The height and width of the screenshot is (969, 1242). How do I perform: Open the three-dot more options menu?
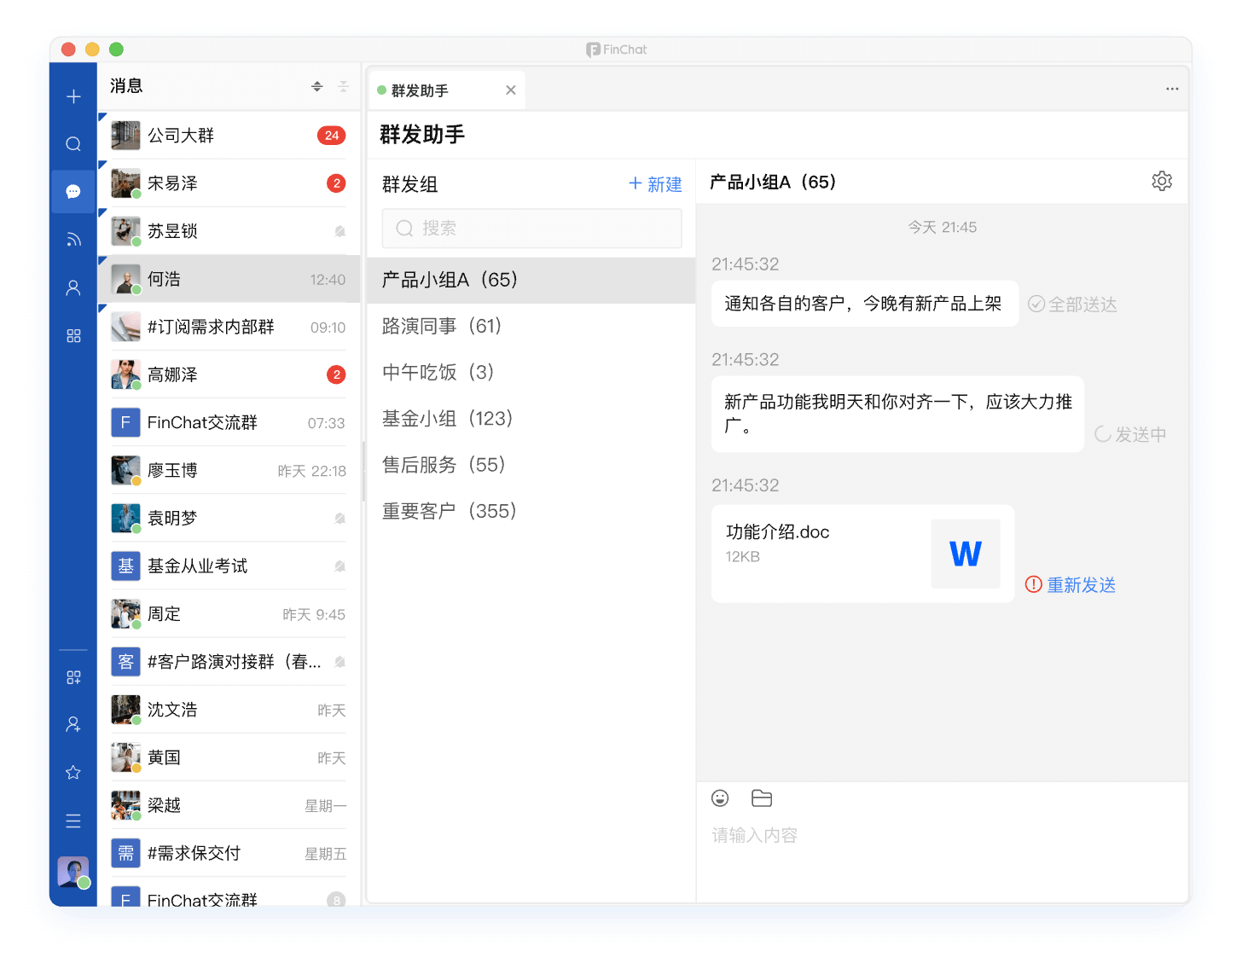coord(1172,89)
